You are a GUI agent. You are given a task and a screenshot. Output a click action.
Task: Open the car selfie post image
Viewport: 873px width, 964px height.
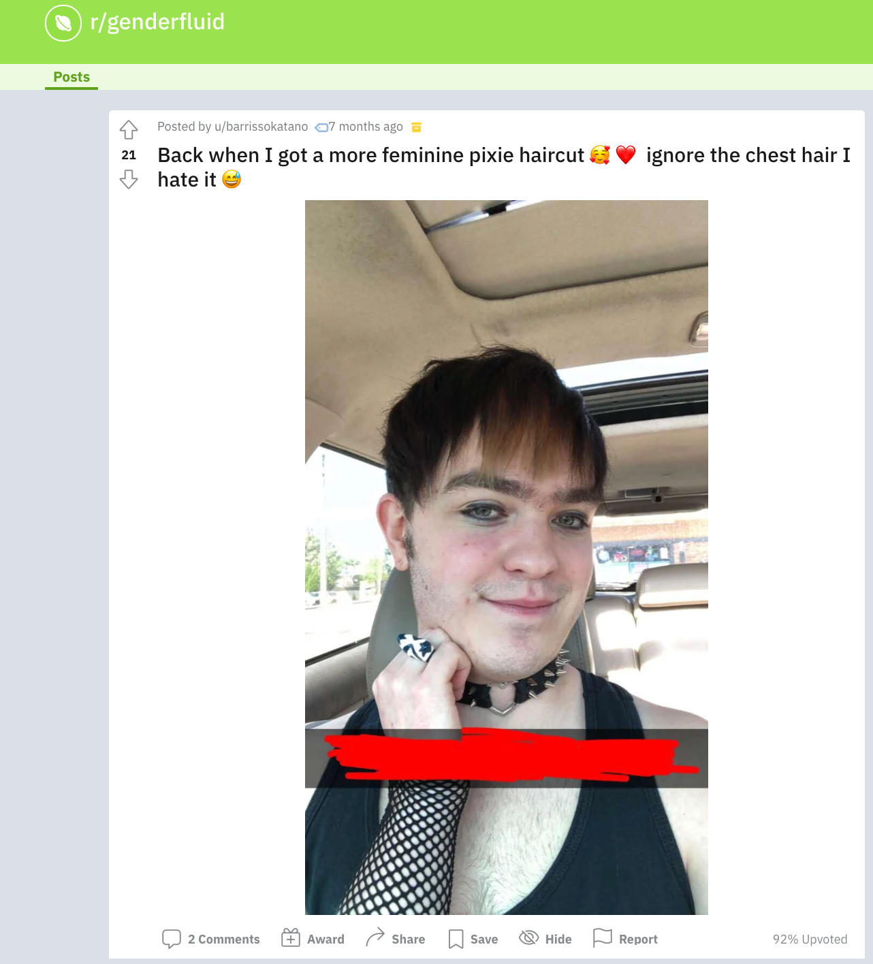pos(507,558)
